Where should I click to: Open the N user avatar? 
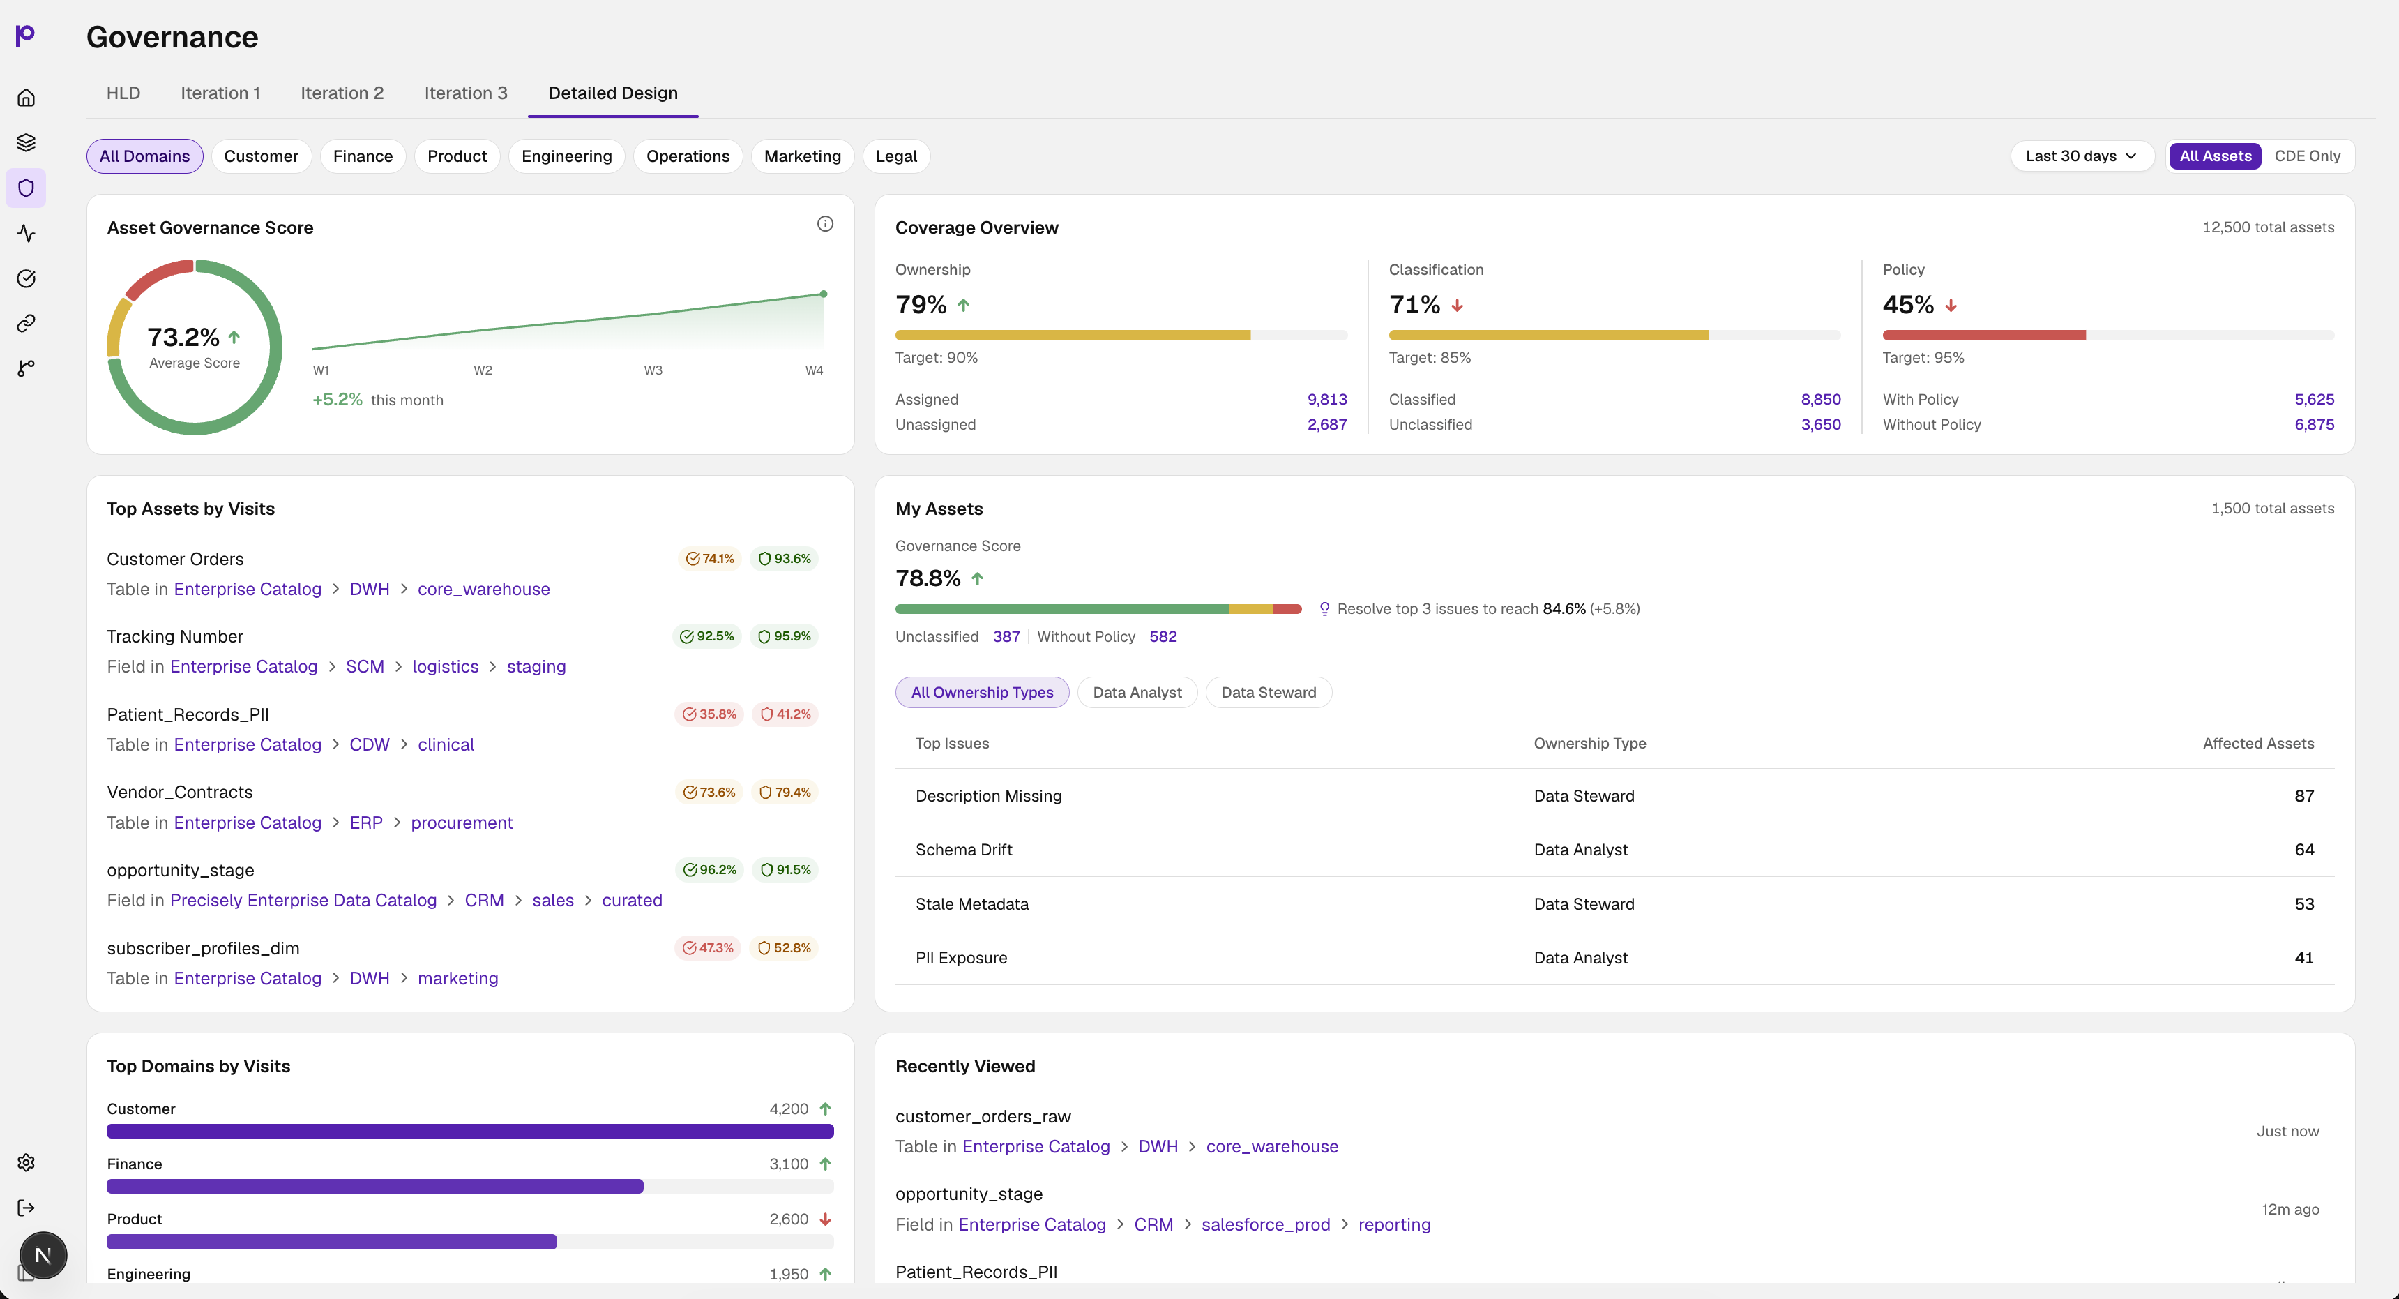43,1255
